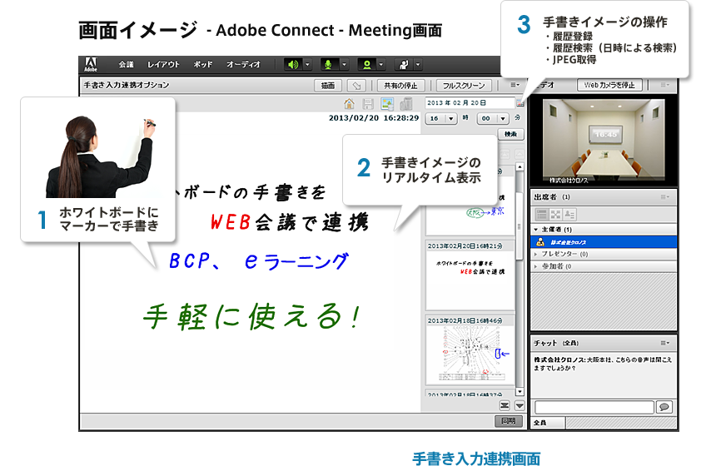The image size is (716, 466).
Task: Open the webcam options dropdown arrow
Action: 381,65
